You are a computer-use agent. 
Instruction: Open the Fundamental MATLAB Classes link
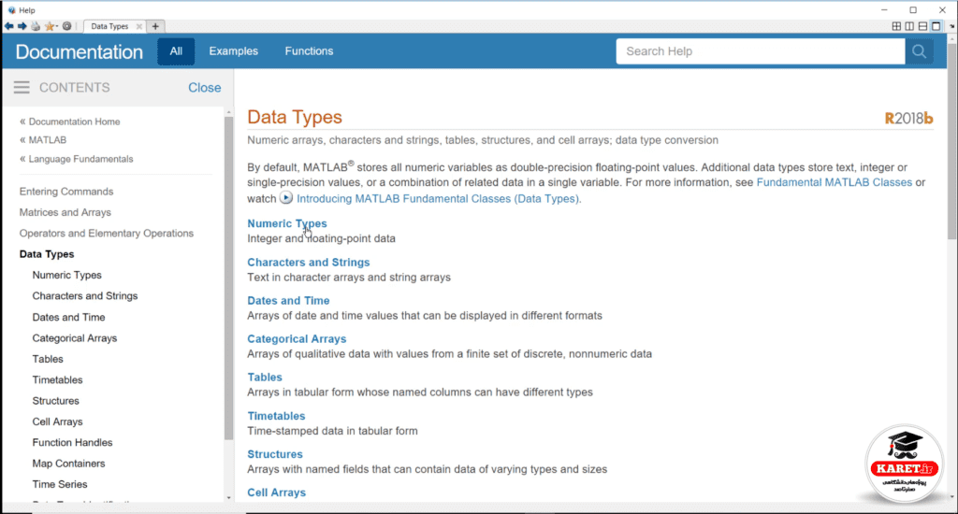[834, 182]
